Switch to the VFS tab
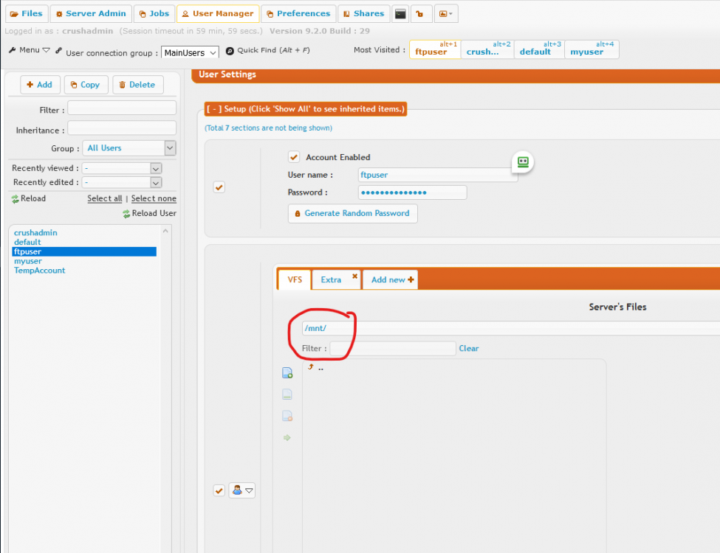This screenshot has width=720, height=553. (295, 279)
